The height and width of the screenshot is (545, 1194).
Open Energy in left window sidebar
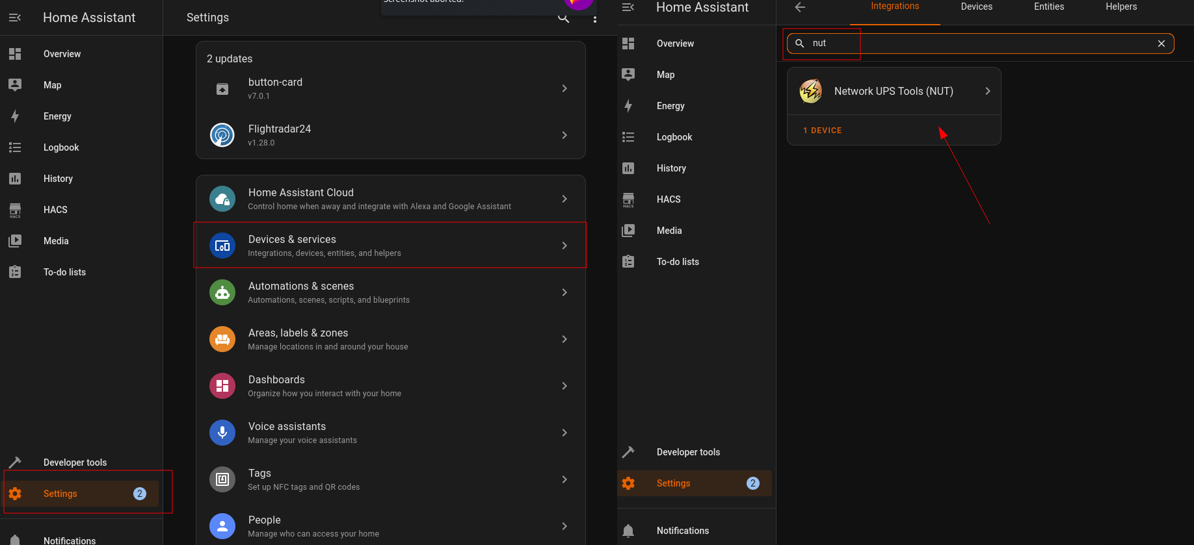[x=81, y=116]
